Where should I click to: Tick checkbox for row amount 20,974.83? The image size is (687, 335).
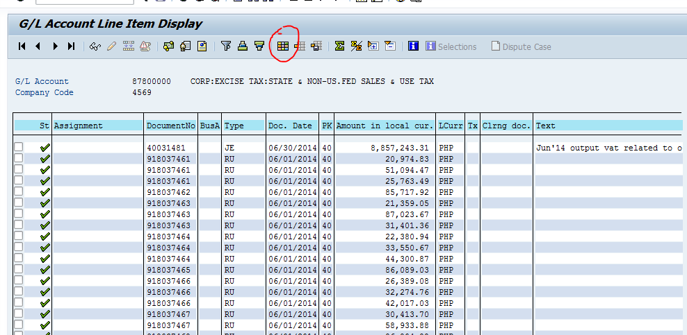[18, 158]
